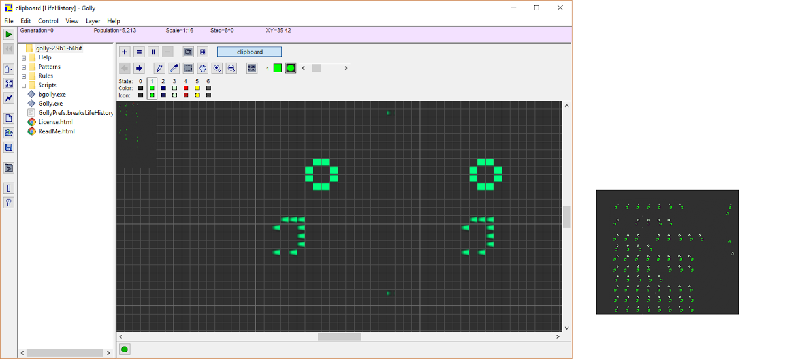This screenshot has width=787, height=359.
Task: Click the disabled delete layer minus button
Action: [168, 52]
